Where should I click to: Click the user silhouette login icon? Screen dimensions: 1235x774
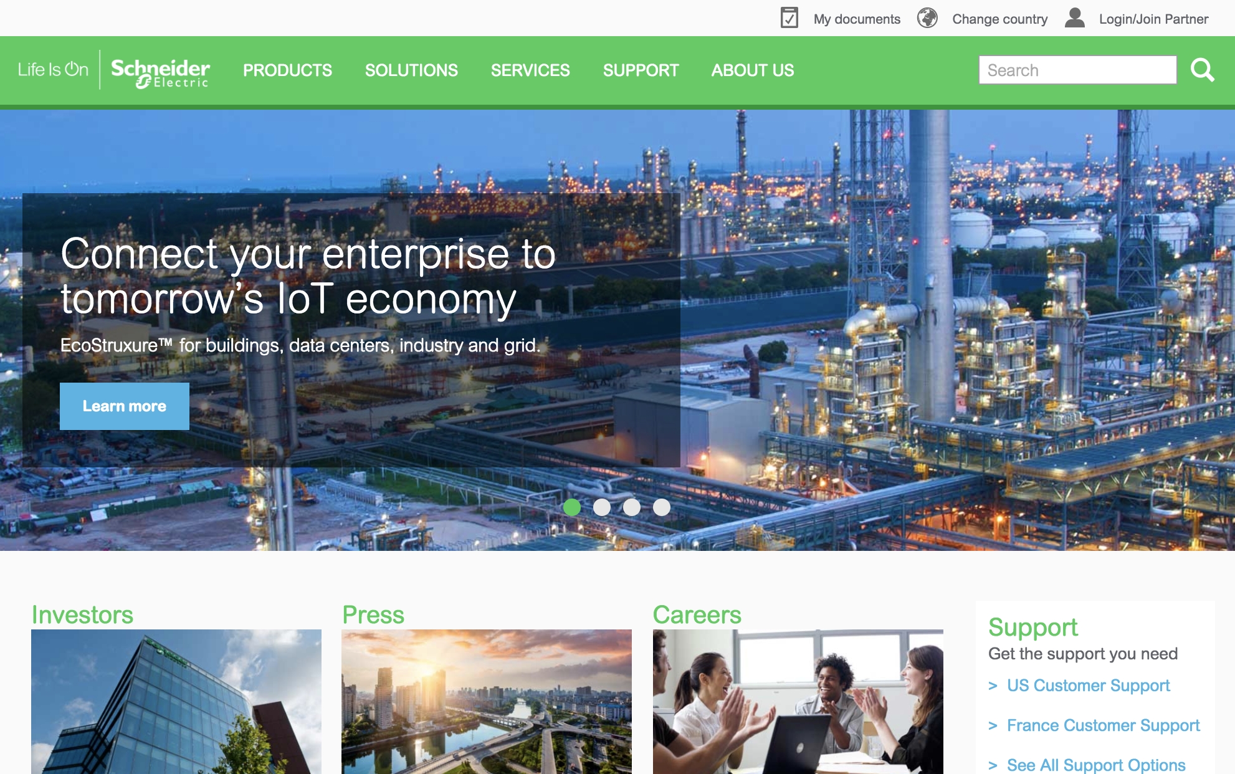(x=1075, y=18)
